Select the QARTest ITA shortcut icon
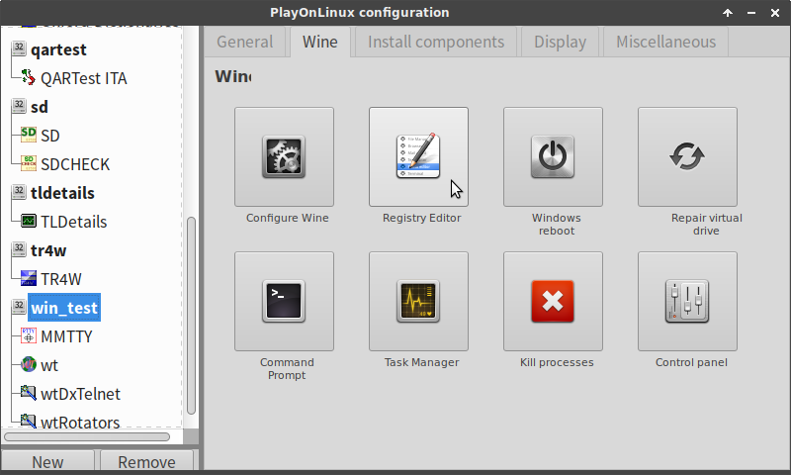791x475 pixels. tap(29, 78)
